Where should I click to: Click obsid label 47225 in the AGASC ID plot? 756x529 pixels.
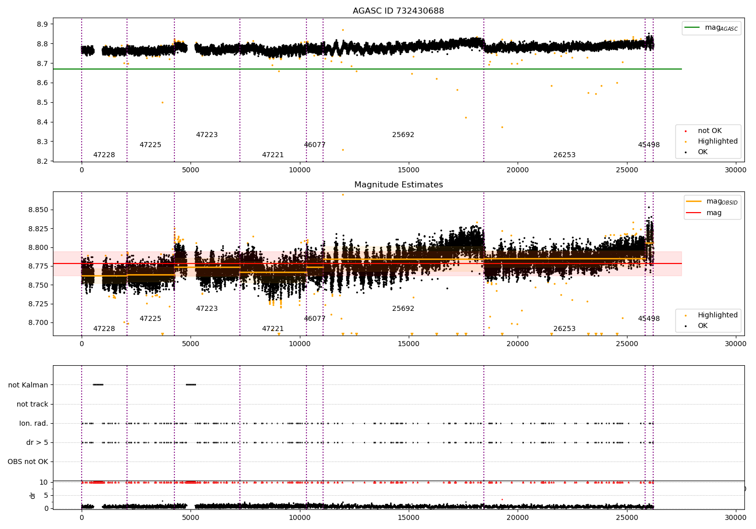[150, 145]
